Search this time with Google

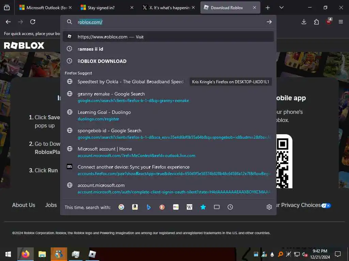coord(121,207)
